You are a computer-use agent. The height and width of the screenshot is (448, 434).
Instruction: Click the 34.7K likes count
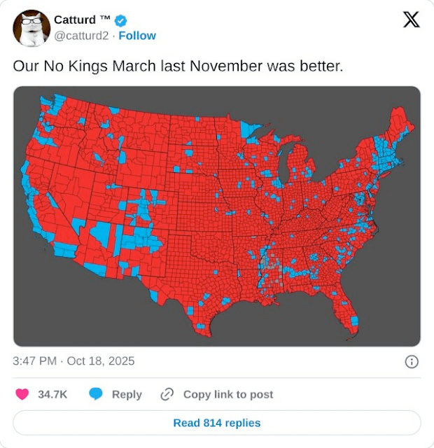pos(52,394)
